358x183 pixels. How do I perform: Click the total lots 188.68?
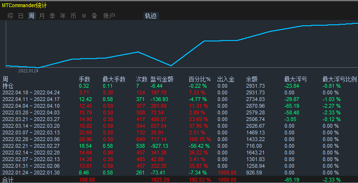[87, 180]
